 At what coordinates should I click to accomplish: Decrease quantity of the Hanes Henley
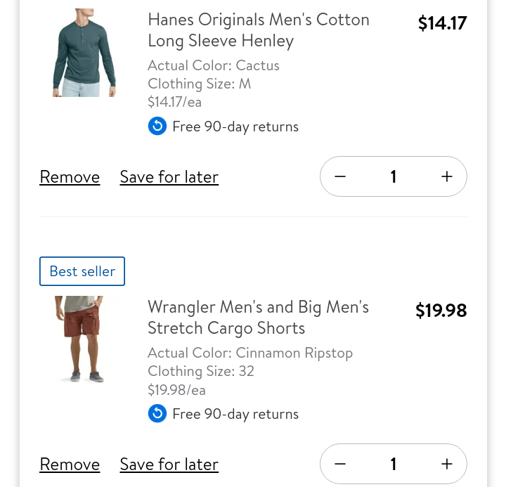(340, 176)
